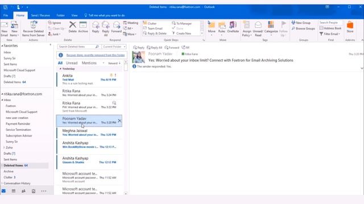The width and height of the screenshot is (364, 204).
Task: Open the Folder tab
Action: tap(61, 15)
